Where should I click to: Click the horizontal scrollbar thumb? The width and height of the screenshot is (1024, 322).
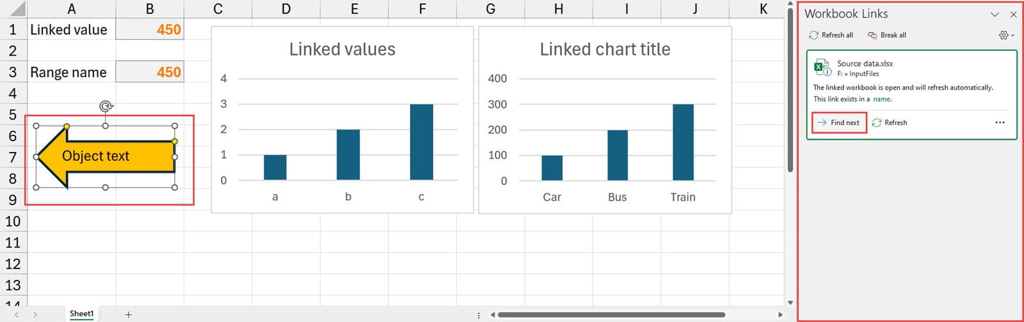click(x=611, y=314)
